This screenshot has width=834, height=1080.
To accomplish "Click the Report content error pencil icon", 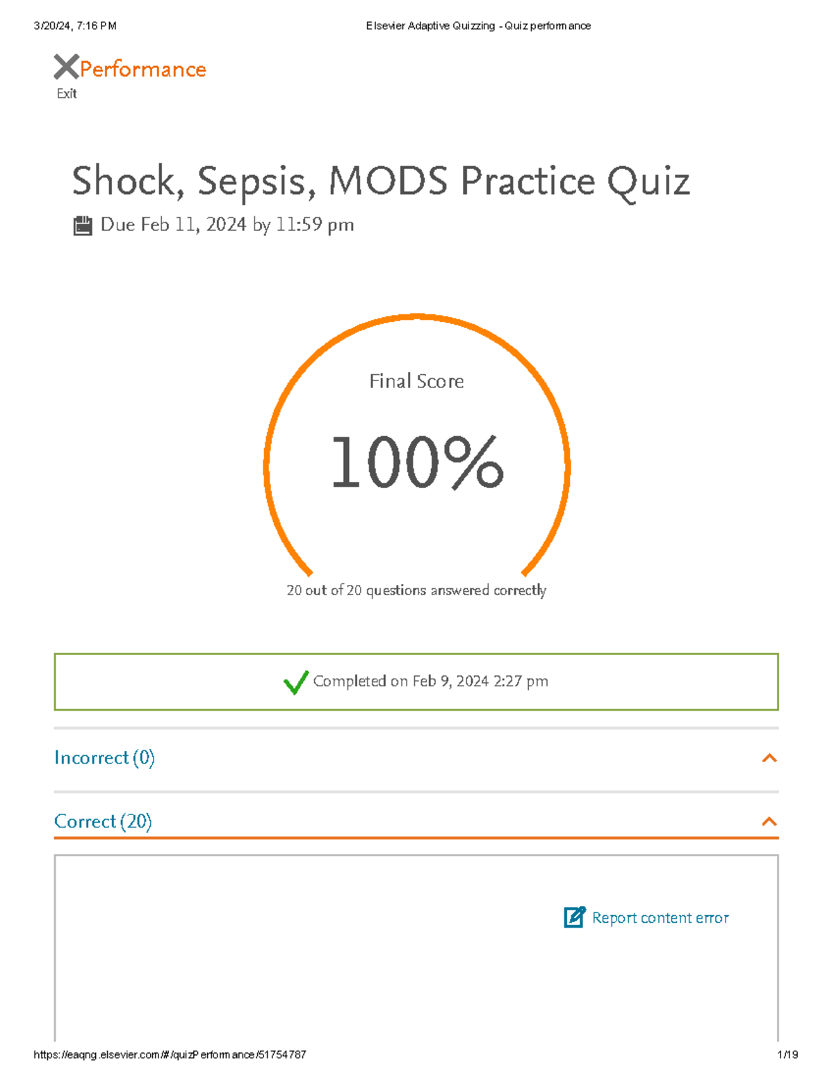I will pos(572,918).
